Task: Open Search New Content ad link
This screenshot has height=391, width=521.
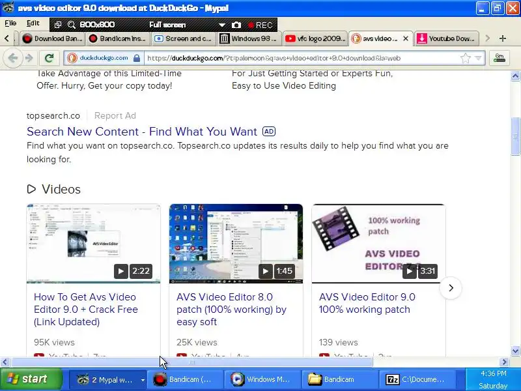Action: click(x=142, y=132)
